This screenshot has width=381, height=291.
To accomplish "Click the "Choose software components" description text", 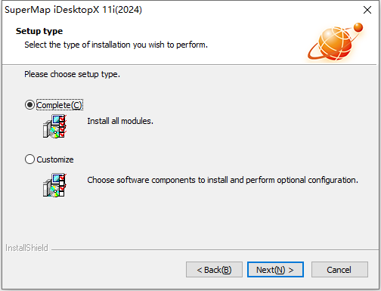I will tap(222, 180).
